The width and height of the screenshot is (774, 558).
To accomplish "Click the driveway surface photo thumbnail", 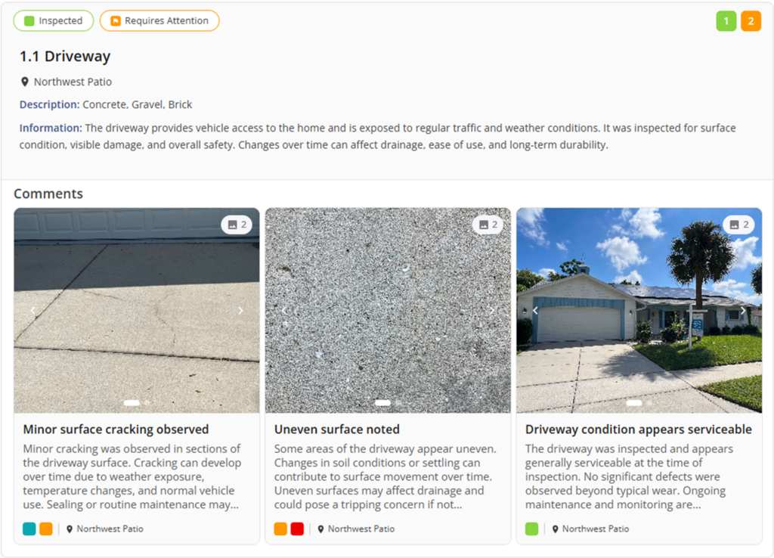I will (x=387, y=310).
